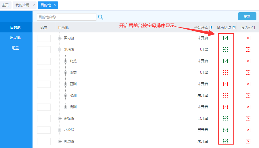Open 配置 in the sidebar

click(15, 48)
